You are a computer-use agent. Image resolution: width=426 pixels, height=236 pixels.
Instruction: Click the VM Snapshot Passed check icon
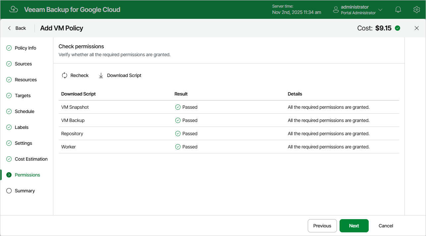(178, 107)
